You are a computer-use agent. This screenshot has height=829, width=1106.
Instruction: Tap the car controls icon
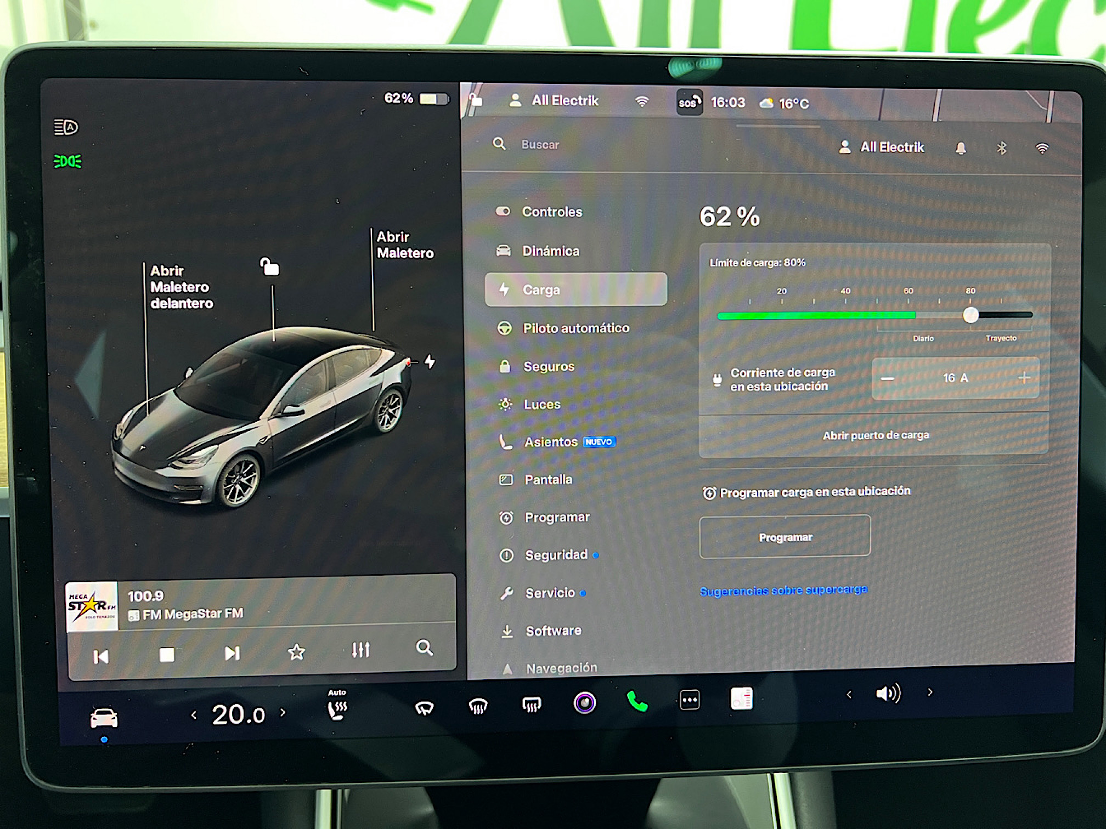(x=104, y=718)
